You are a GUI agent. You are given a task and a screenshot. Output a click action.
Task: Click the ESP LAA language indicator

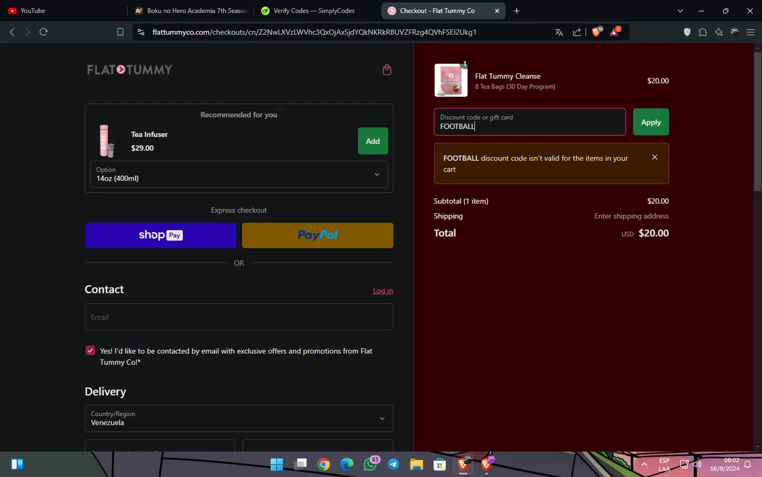[664, 465]
